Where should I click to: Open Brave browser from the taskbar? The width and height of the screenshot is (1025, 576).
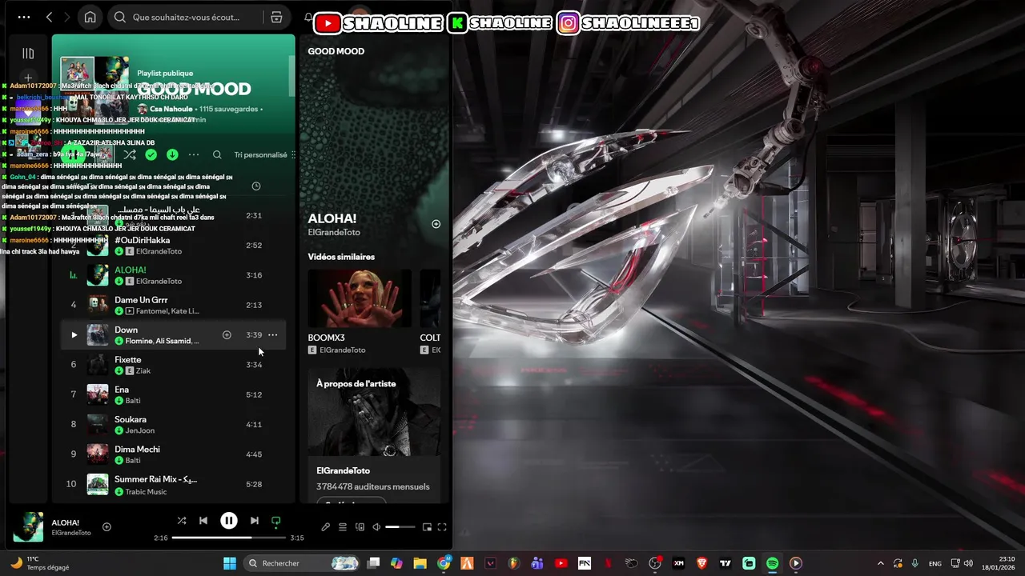(701, 563)
